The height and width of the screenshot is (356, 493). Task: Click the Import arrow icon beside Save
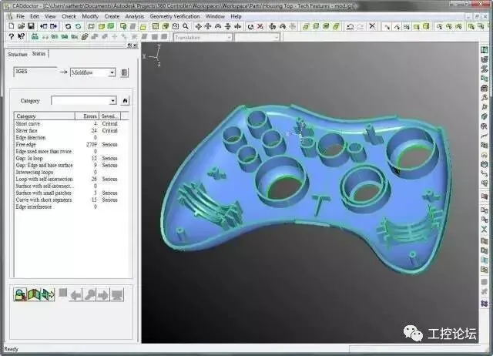coord(43,26)
